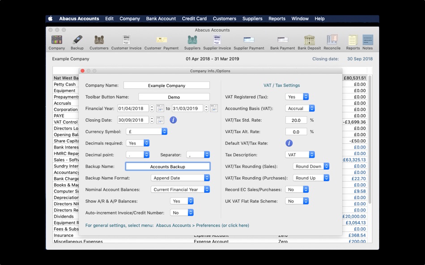Viewport: 425px width, 265px height.
Task: Open the Customers menu in menu bar
Action: (225, 19)
